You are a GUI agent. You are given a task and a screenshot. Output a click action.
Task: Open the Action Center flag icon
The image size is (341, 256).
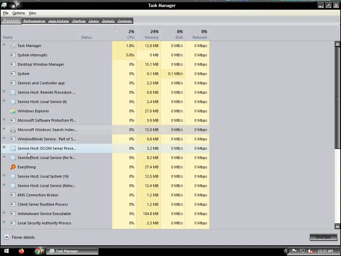(294, 251)
